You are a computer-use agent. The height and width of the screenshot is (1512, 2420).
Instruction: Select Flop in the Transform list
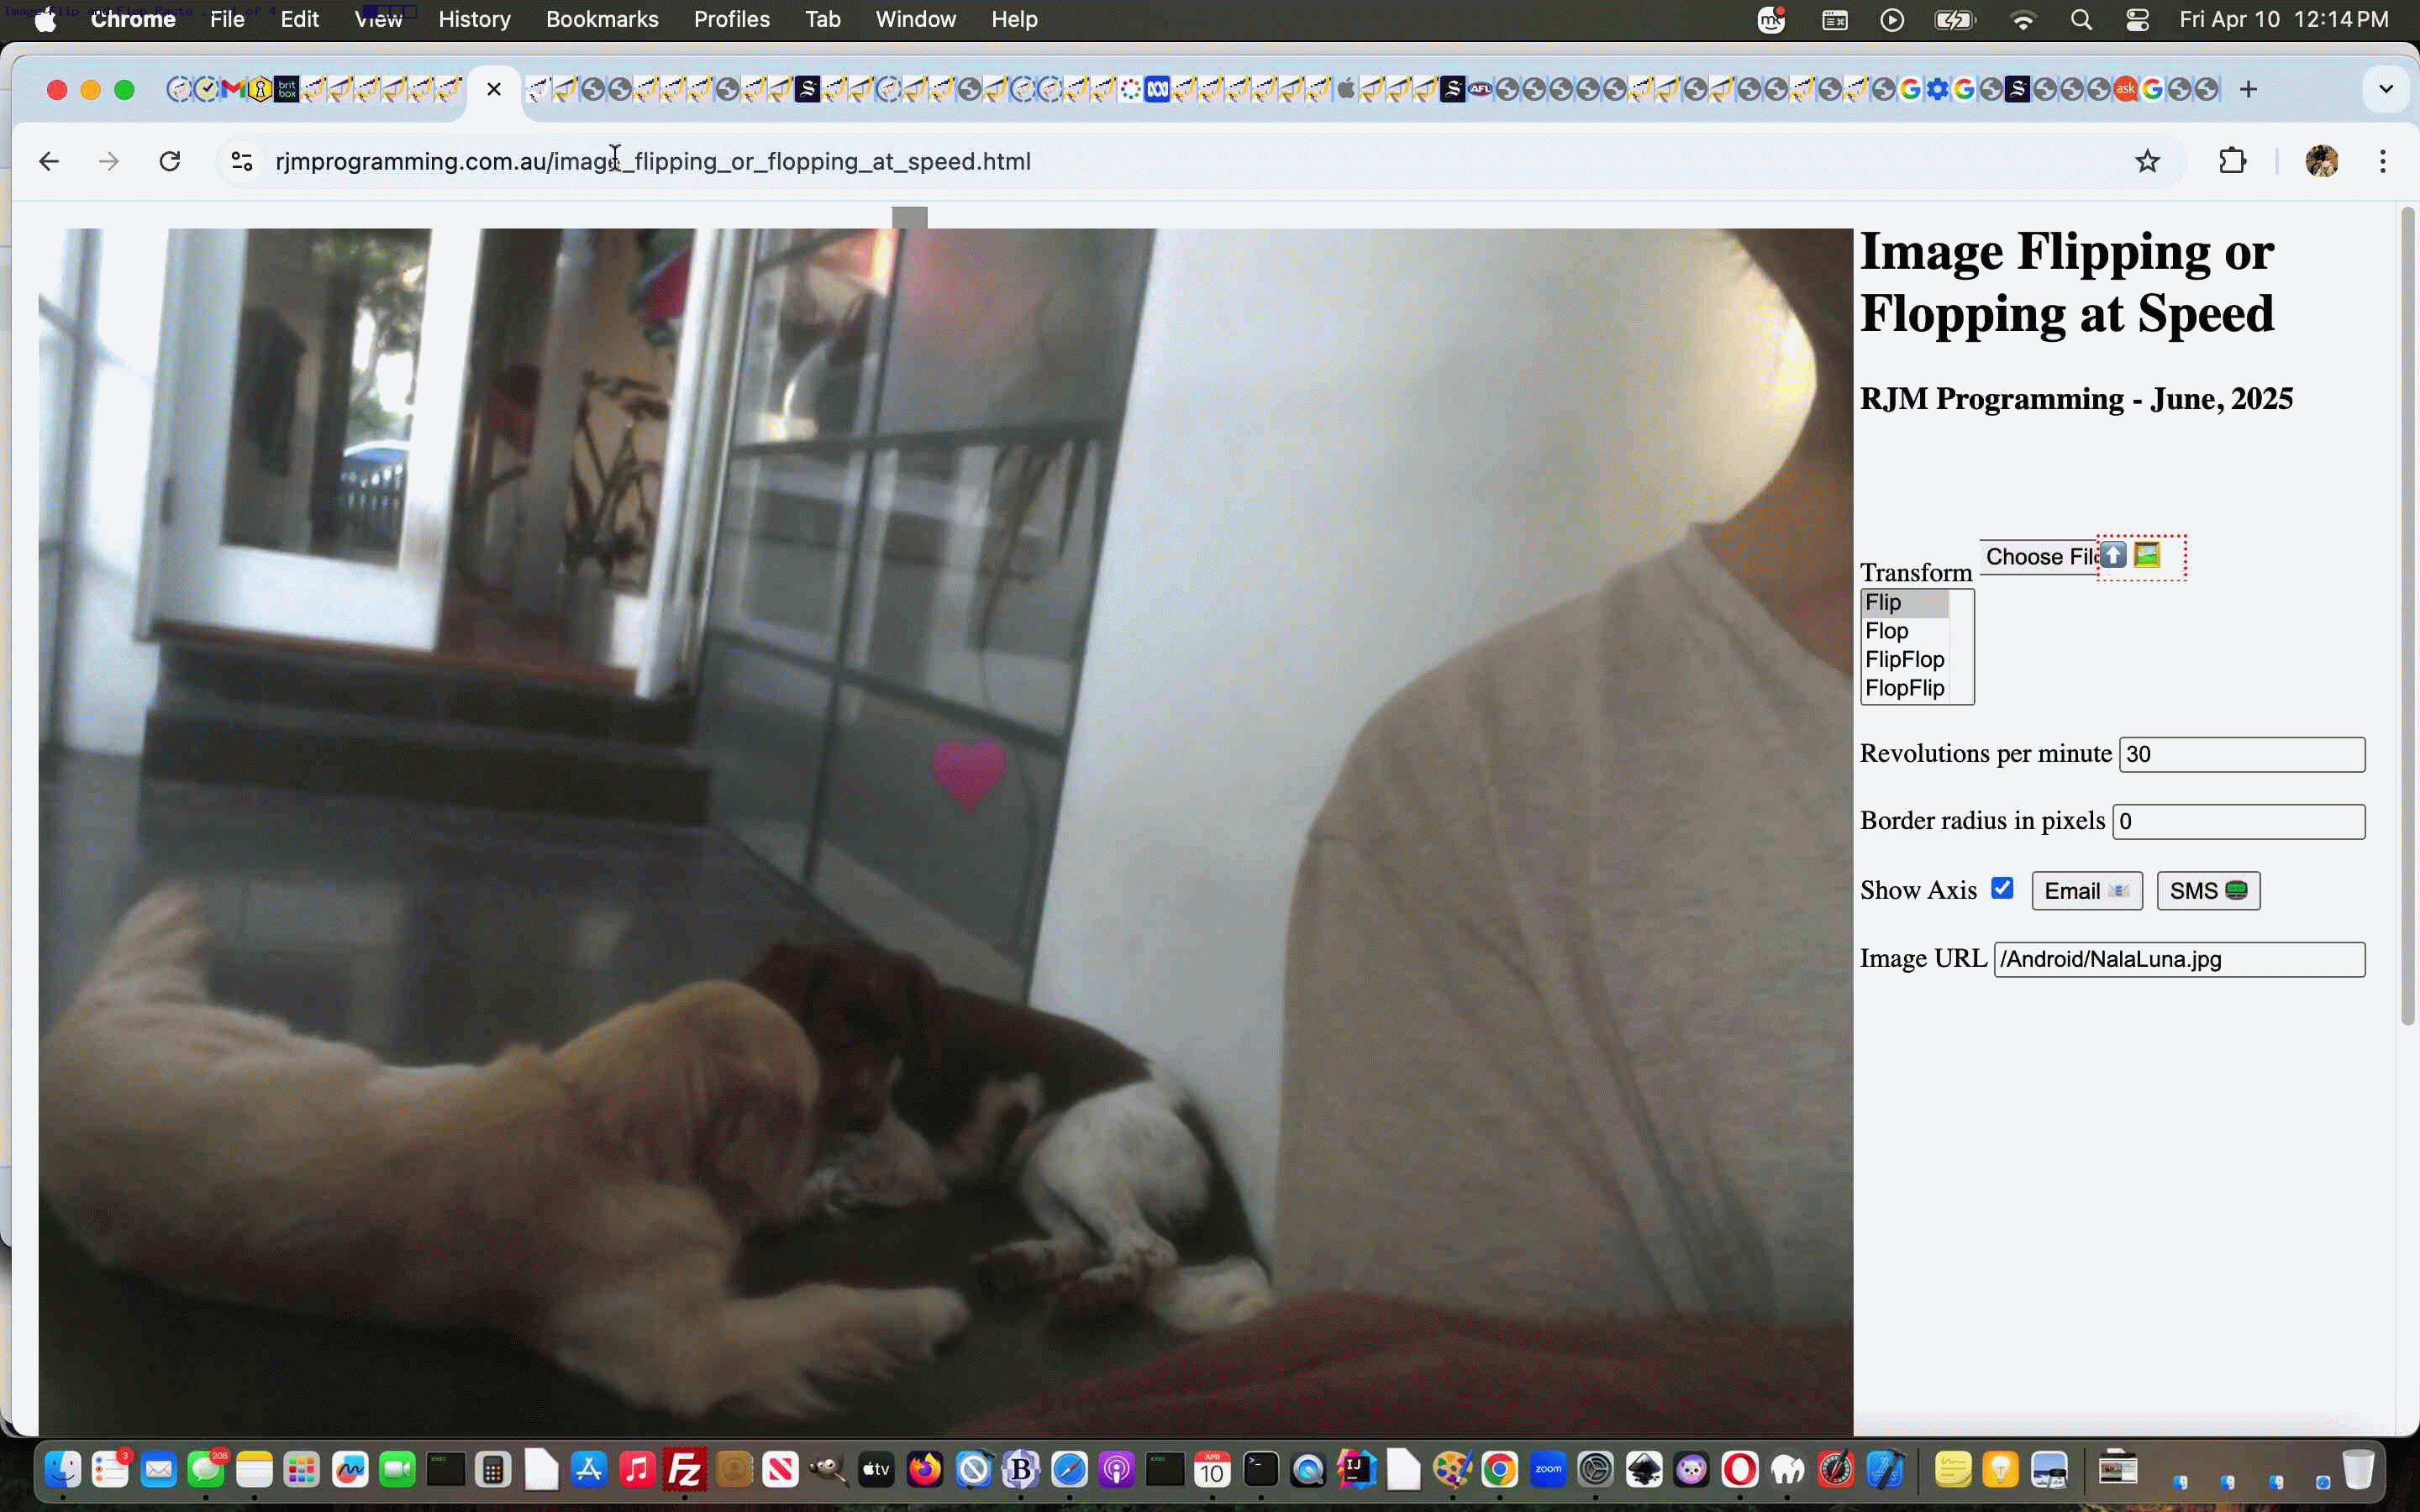coord(1886,631)
